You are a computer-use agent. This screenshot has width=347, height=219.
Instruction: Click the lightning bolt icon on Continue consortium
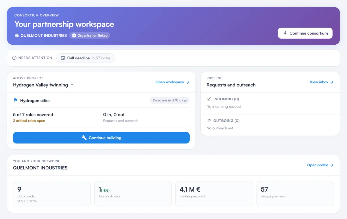click(285, 33)
